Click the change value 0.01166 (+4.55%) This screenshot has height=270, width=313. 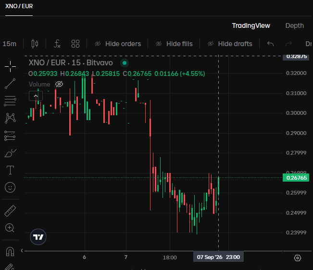point(180,74)
